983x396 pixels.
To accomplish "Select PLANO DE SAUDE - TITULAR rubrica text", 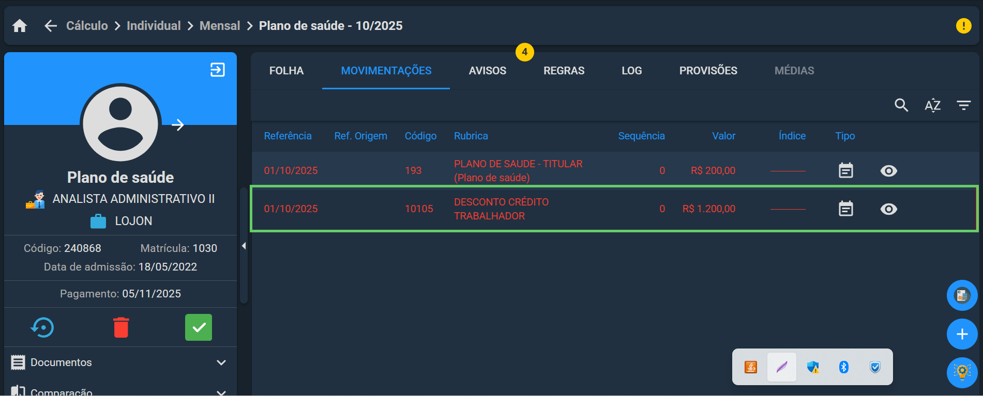I will 518,170.
